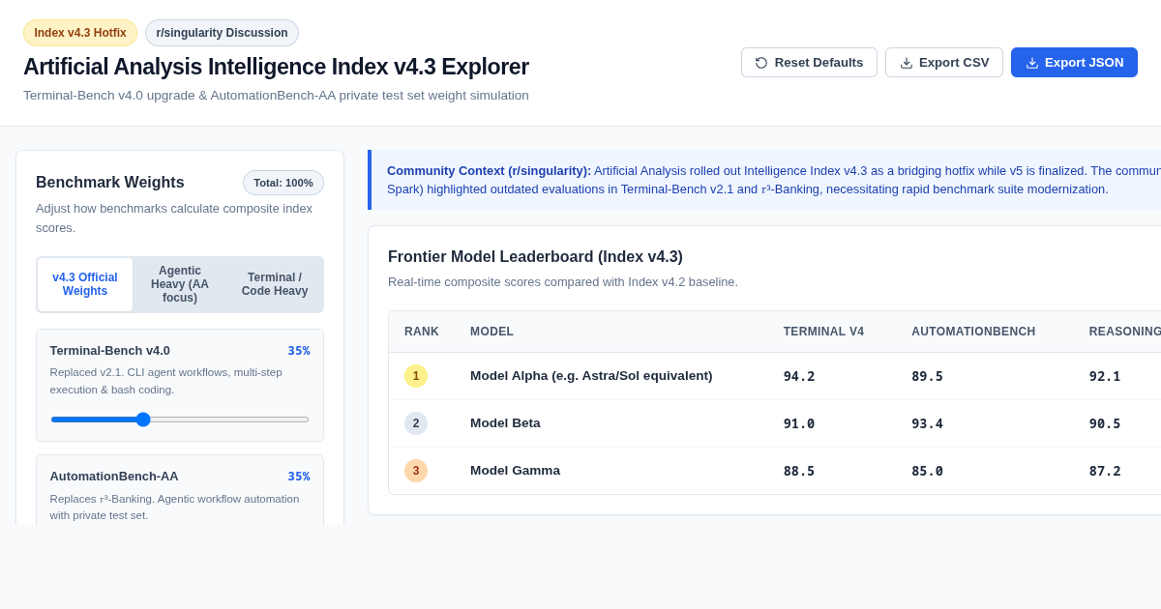Click Model Beta's Terminal score 91.0
Viewport: 1161px width, 609px height.
(799, 423)
